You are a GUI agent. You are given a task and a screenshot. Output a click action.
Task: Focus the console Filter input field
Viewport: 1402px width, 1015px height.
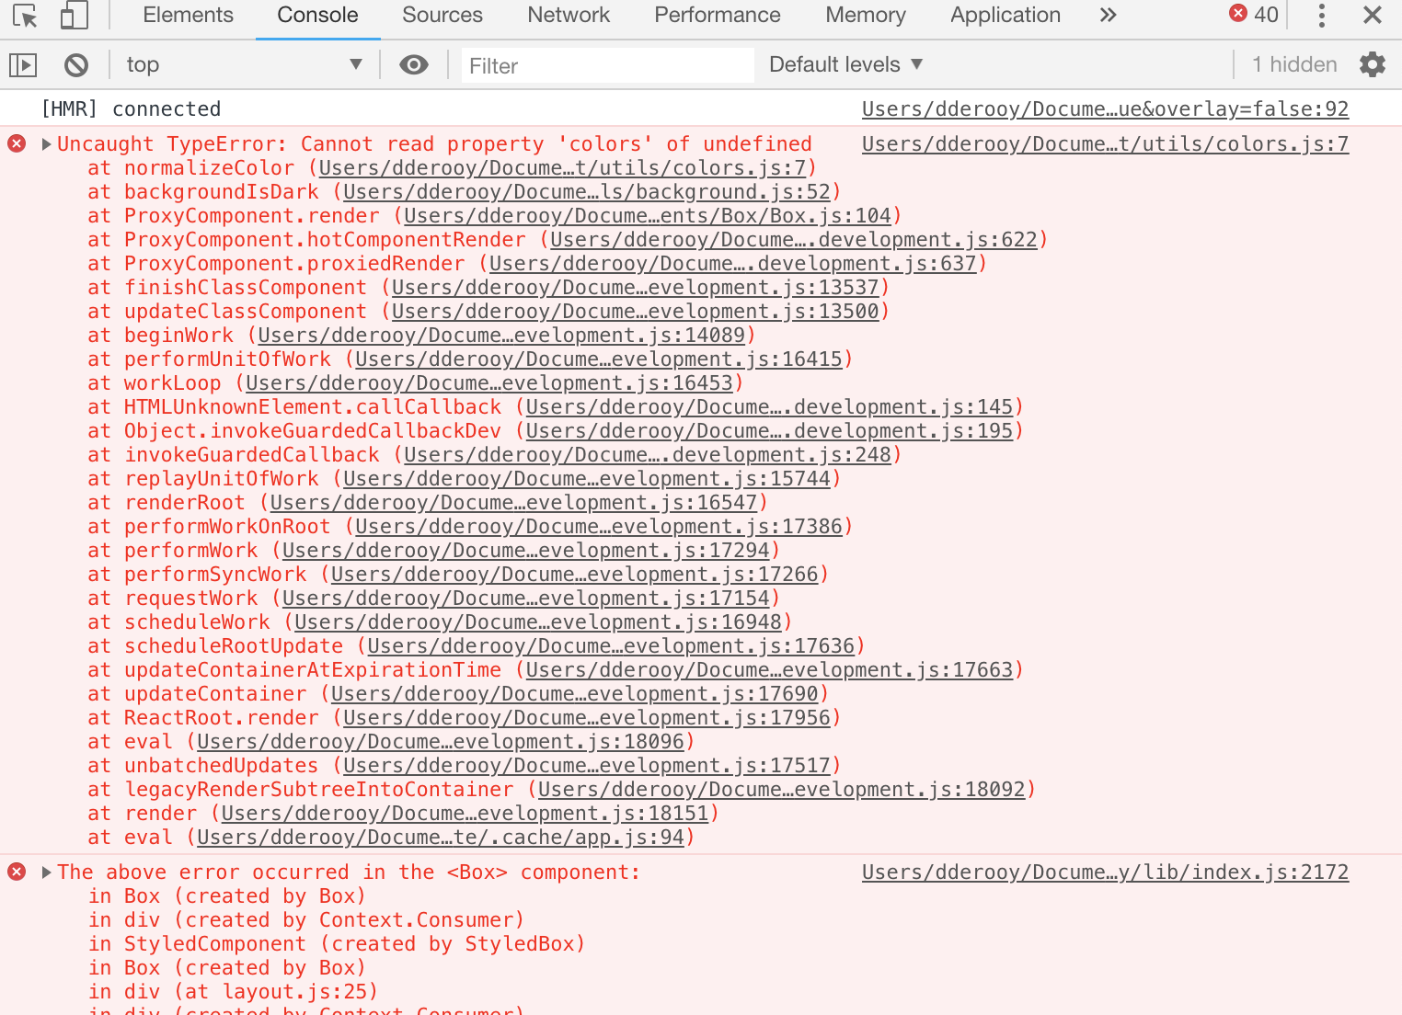tap(607, 65)
